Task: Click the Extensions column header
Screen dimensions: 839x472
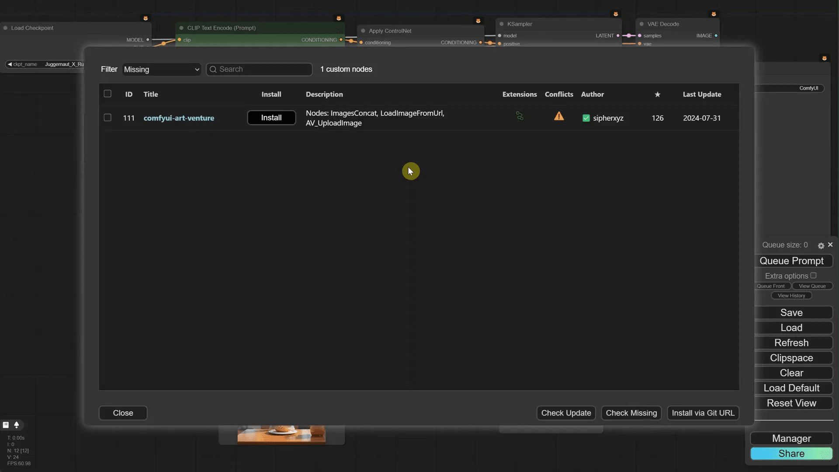Action: tap(520, 94)
